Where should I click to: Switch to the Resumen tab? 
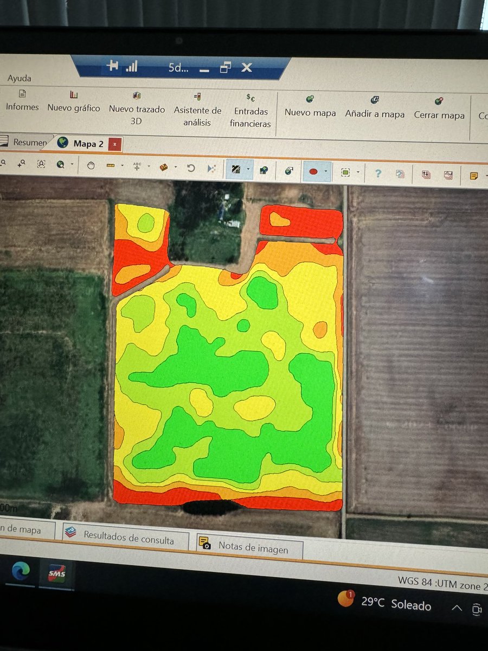pos(30,142)
